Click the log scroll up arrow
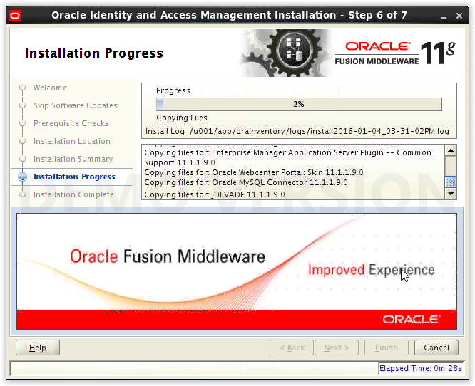 [451, 151]
